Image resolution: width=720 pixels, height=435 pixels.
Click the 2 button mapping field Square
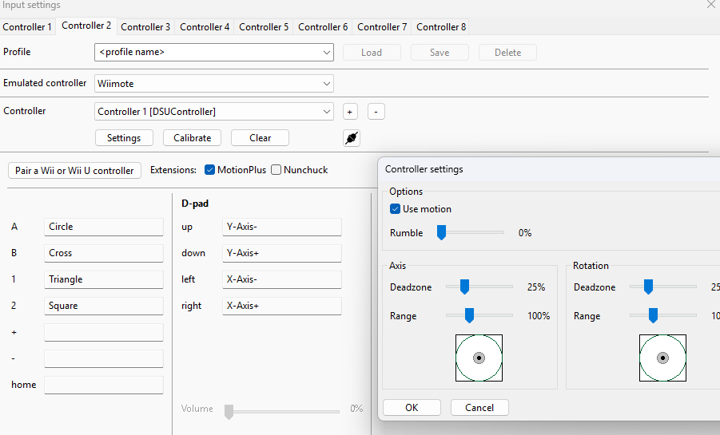click(104, 306)
